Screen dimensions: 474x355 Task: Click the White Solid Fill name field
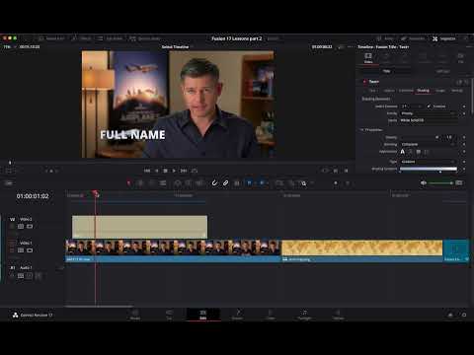coord(429,120)
